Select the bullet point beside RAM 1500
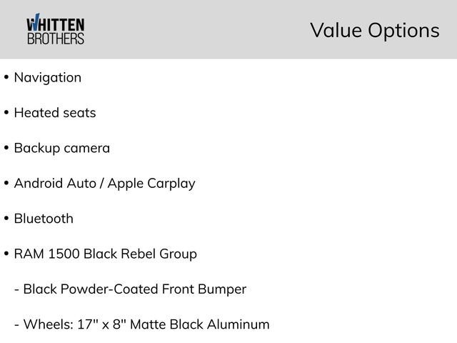 click(6, 254)
